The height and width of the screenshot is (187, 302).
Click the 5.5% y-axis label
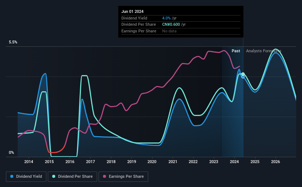tap(13, 42)
